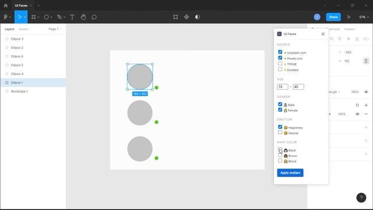Enable the Donated source checkbox
Viewport: 373px width, 210px height.
[x=280, y=69]
